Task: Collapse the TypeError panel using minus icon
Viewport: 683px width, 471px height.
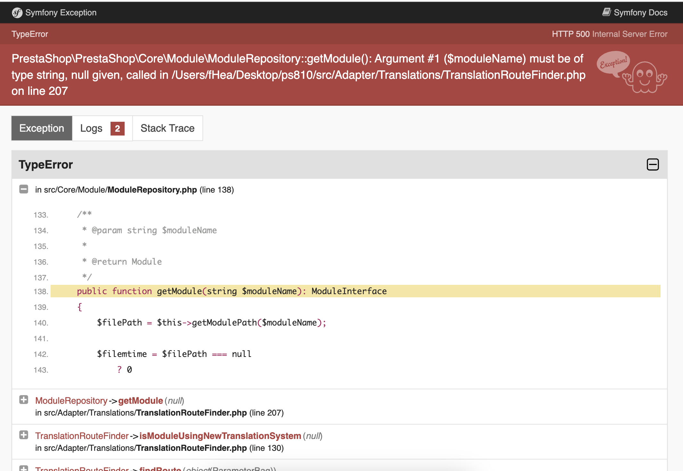Action: point(653,164)
